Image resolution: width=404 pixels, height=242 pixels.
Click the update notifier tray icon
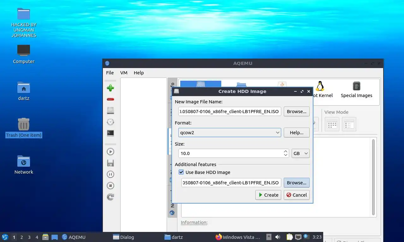306,237
